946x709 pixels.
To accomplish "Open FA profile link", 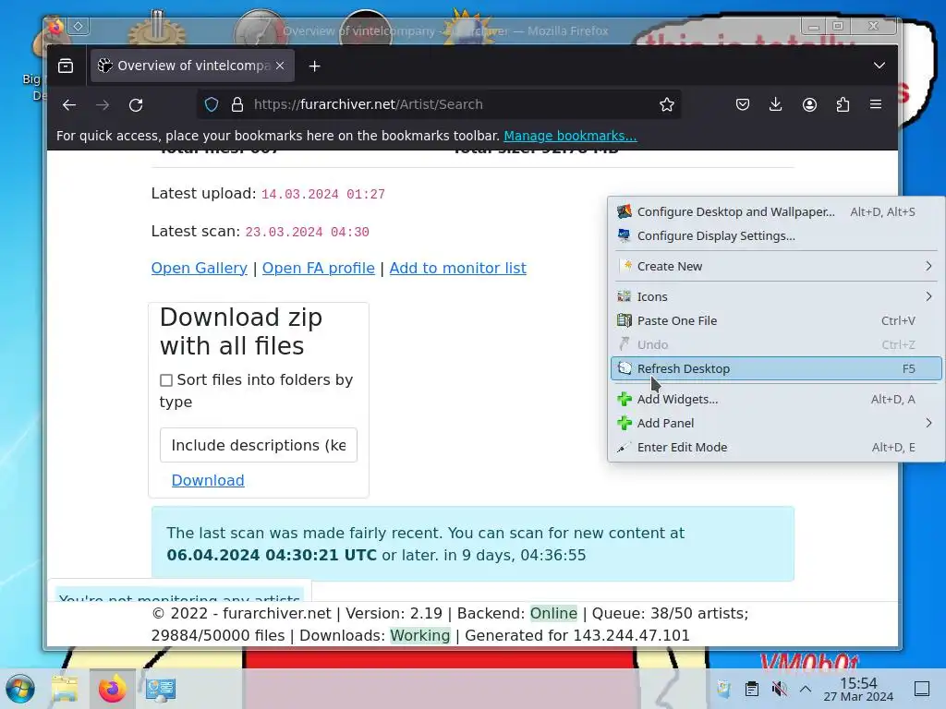I will pos(318,269).
